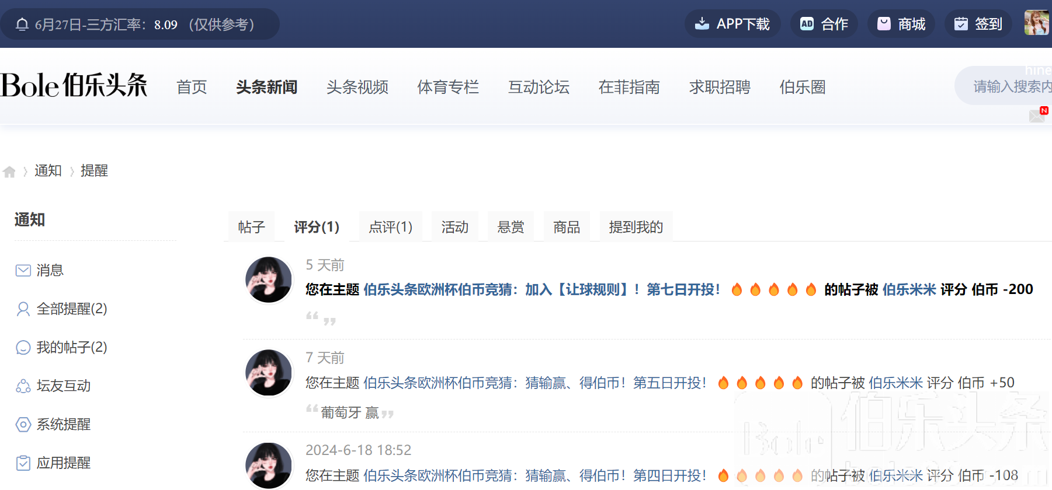The height and width of the screenshot is (490, 1052).
Task: Click the home breadcrumb icon
Action: pyautogui.click(x=9, y=171)
